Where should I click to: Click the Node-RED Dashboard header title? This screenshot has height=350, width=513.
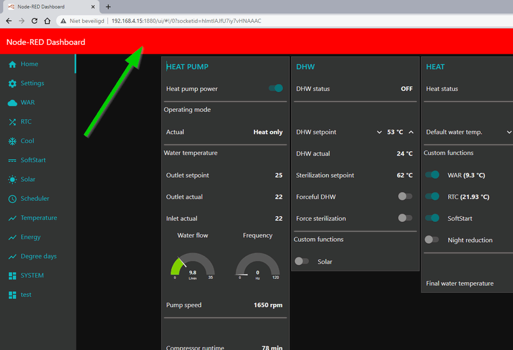click(46, 42)
